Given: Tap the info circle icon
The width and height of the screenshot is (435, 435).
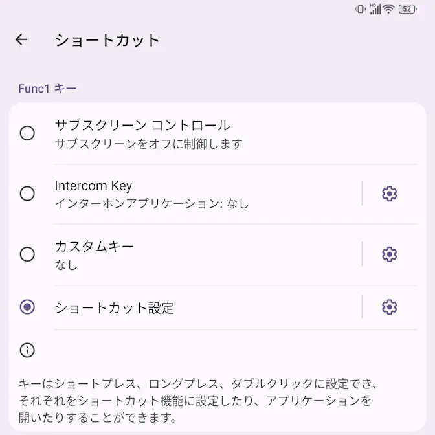Looking at the screenshot, I should (x=27, y=350).
